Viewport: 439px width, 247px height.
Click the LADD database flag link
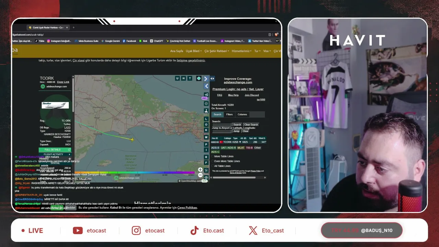pyautogui.click(x=67, y=128)
